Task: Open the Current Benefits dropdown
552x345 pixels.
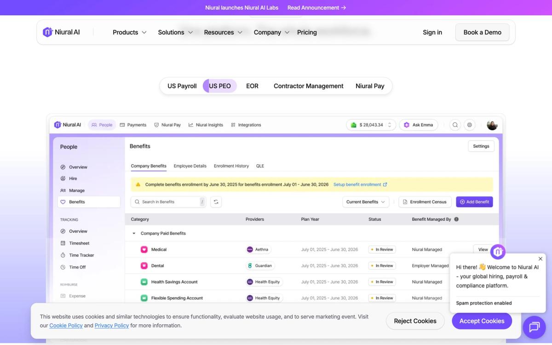Action: [x=366, y=202]
